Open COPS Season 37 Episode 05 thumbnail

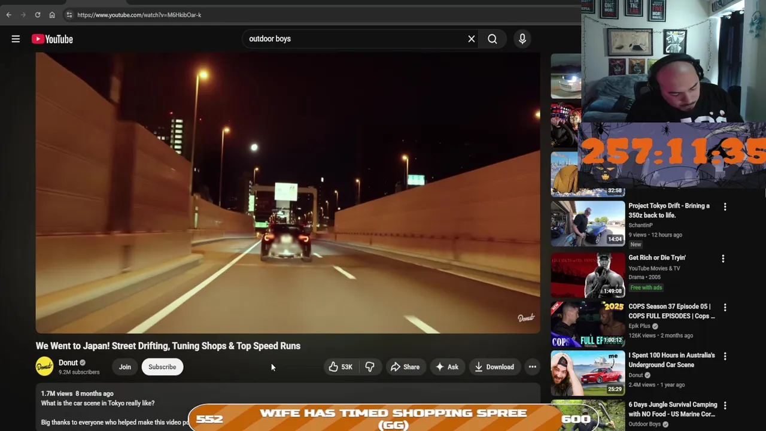click(588, 324)
